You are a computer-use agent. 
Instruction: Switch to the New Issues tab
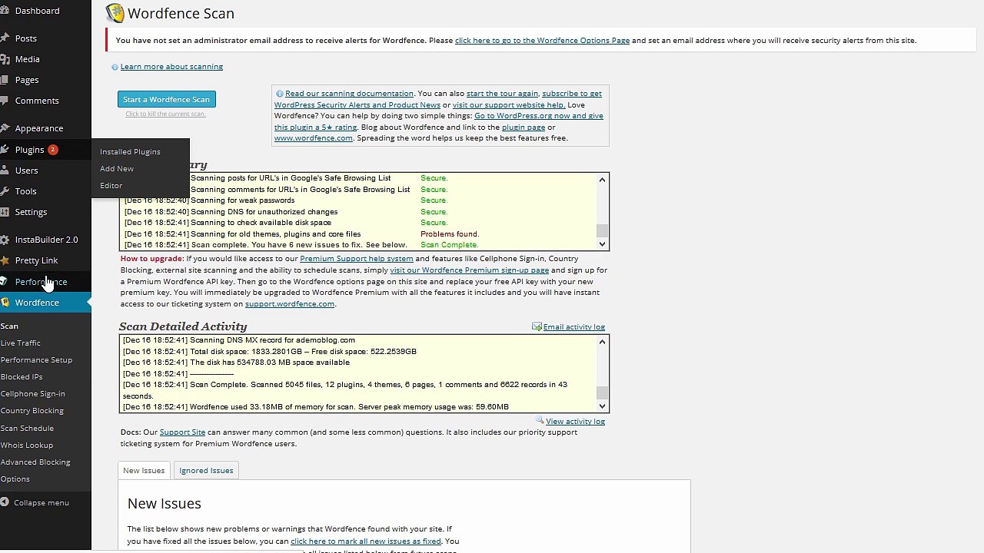point(144,471)
